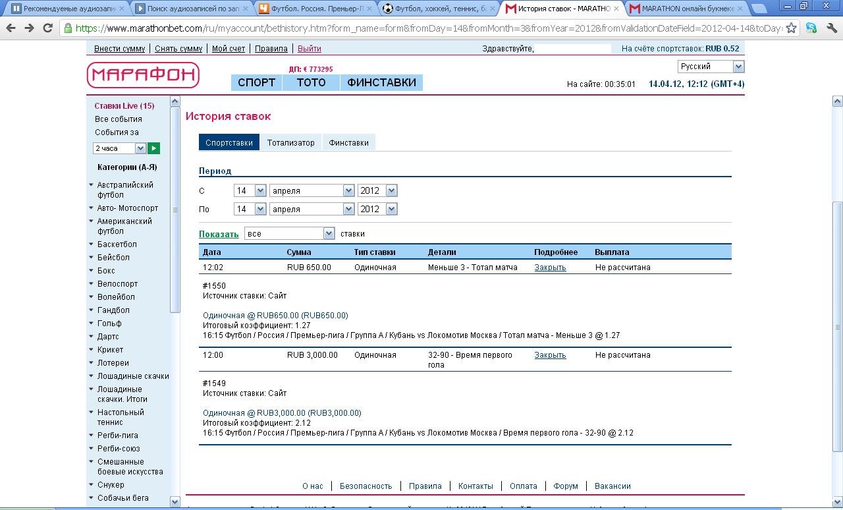Image resolution: width=843 pixels, height=510 pixels.
Task: Open the end-date year dropdown in row 'По'
Action: [x=377, y=209]
